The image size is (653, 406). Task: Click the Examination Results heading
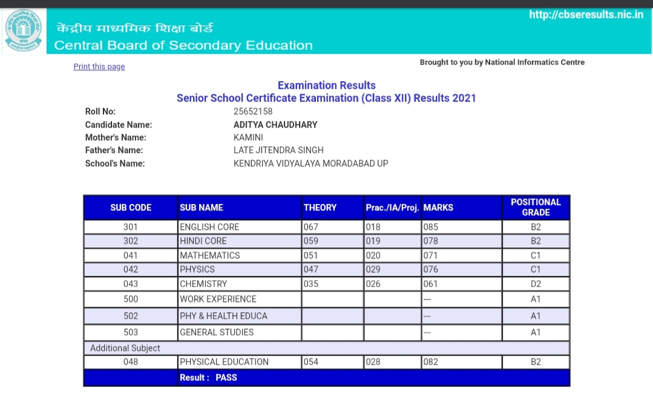(x=327, y=85)
